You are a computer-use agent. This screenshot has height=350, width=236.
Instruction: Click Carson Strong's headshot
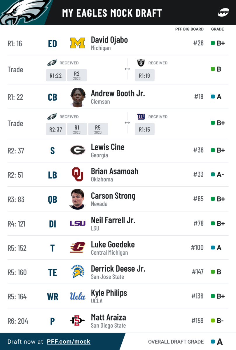click(78, 199)
